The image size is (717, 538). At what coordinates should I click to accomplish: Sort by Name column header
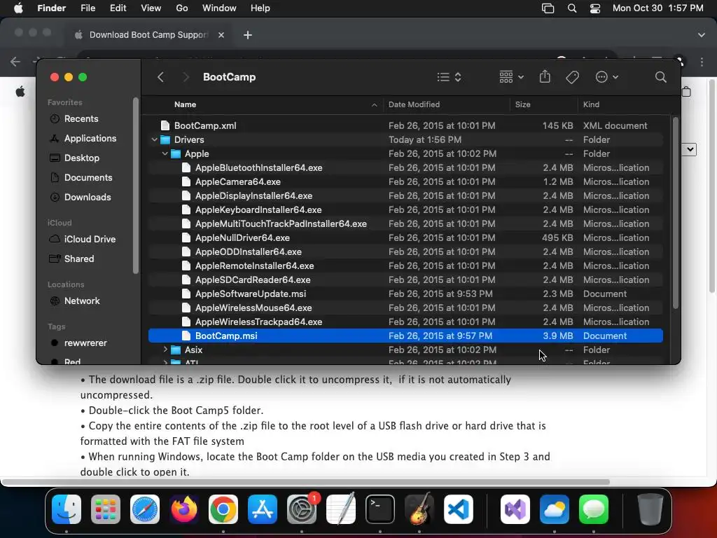click(x=185, y=104)
